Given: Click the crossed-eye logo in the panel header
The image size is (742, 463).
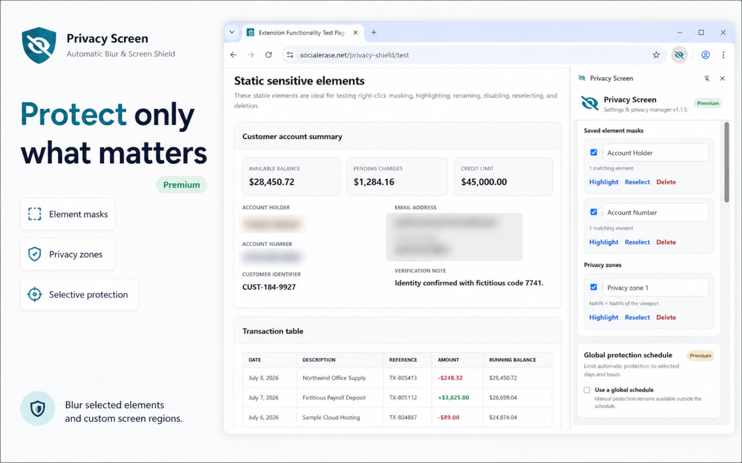Looking at the screenshot, I should 590,103.
